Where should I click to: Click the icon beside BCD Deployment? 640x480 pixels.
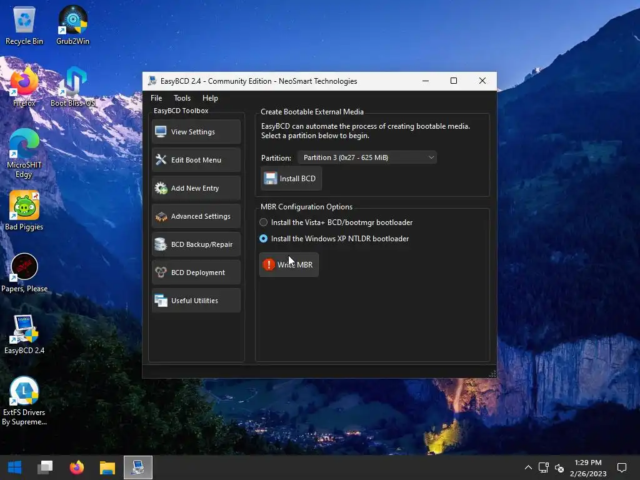point(161,272)
